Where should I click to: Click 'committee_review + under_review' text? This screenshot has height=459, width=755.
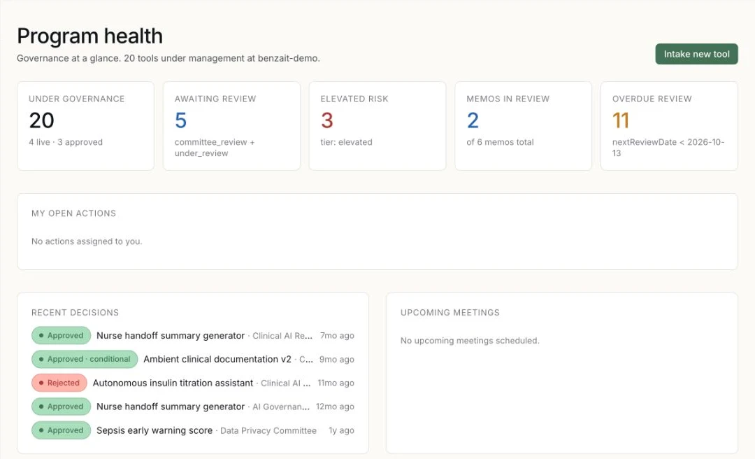click(215, 148)
